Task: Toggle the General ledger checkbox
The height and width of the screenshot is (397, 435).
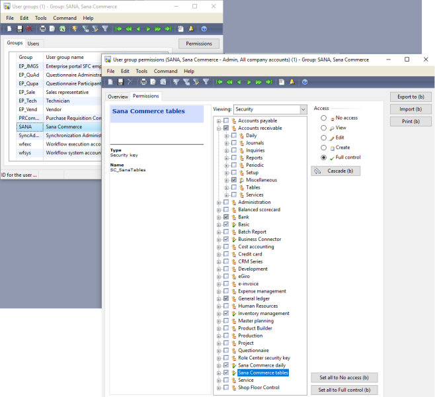Action: tap(226, 298)
